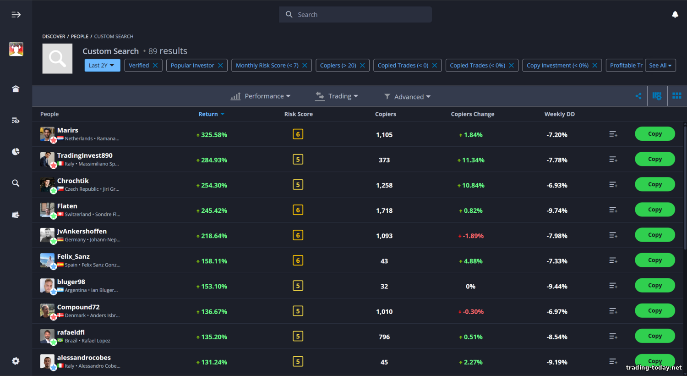Open the Last 2Y time period dropdown
This screenshot has width=687, height=376.
tap(102, 66)
